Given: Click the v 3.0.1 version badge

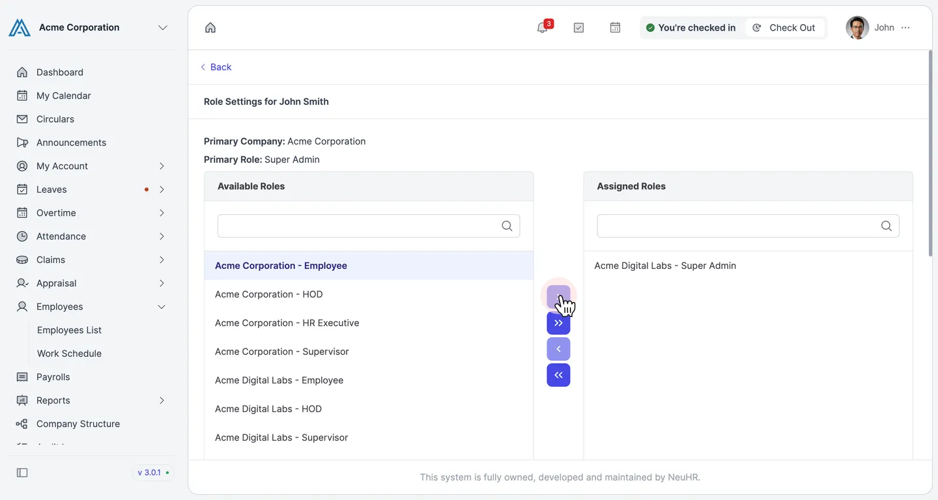Looking at the screenshot, I should tap(153, 473).
